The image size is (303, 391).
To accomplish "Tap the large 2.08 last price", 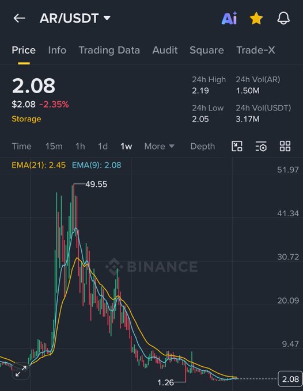I will click(33, 86).
